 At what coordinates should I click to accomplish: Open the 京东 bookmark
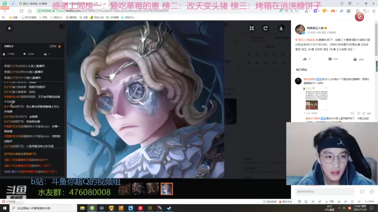click(43, 17)
